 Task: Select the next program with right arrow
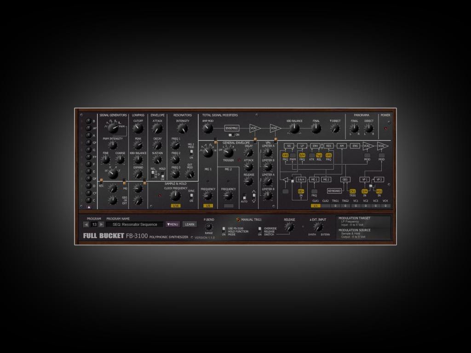[102, 224]
